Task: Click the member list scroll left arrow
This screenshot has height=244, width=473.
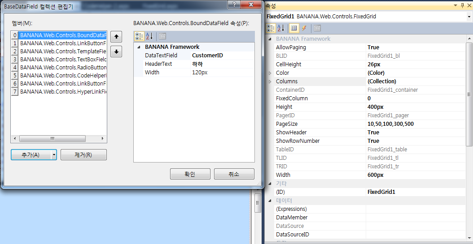Action: (x=15, y=139)
